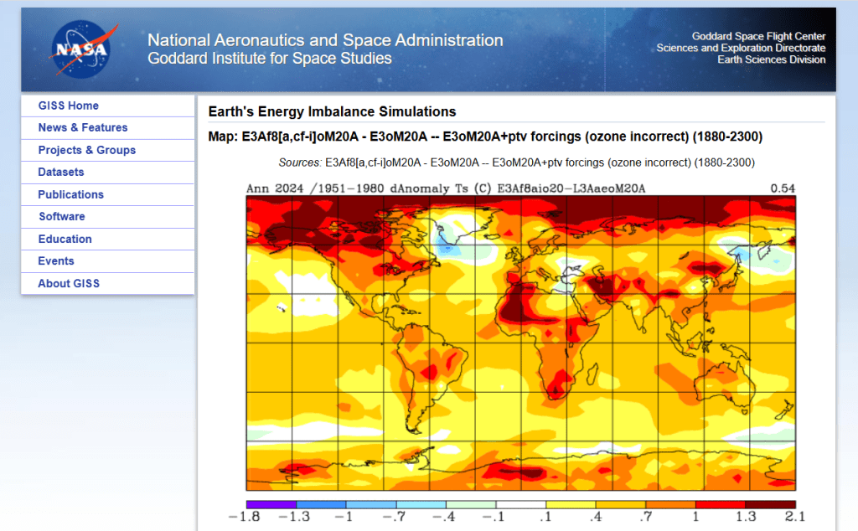Click the Earth Sciences Division link
This screenshot has width=858, height=531.
771,59
